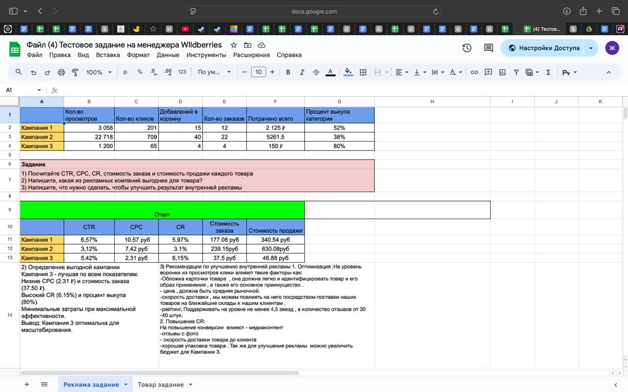Open the font family dropdown
This screenshot has height=392, width=628.
[214, 72]
